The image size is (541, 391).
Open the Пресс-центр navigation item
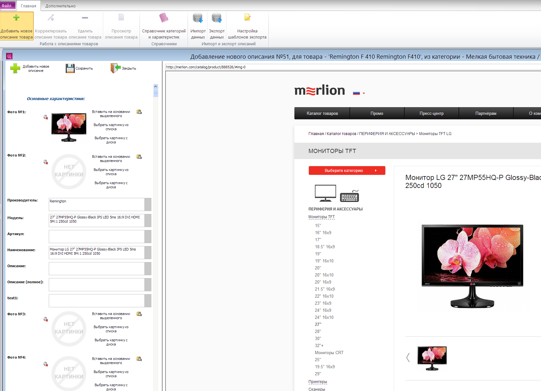tap(432, 113)
